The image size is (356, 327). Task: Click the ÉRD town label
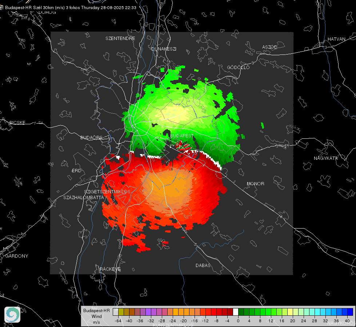tap(76, 171)
